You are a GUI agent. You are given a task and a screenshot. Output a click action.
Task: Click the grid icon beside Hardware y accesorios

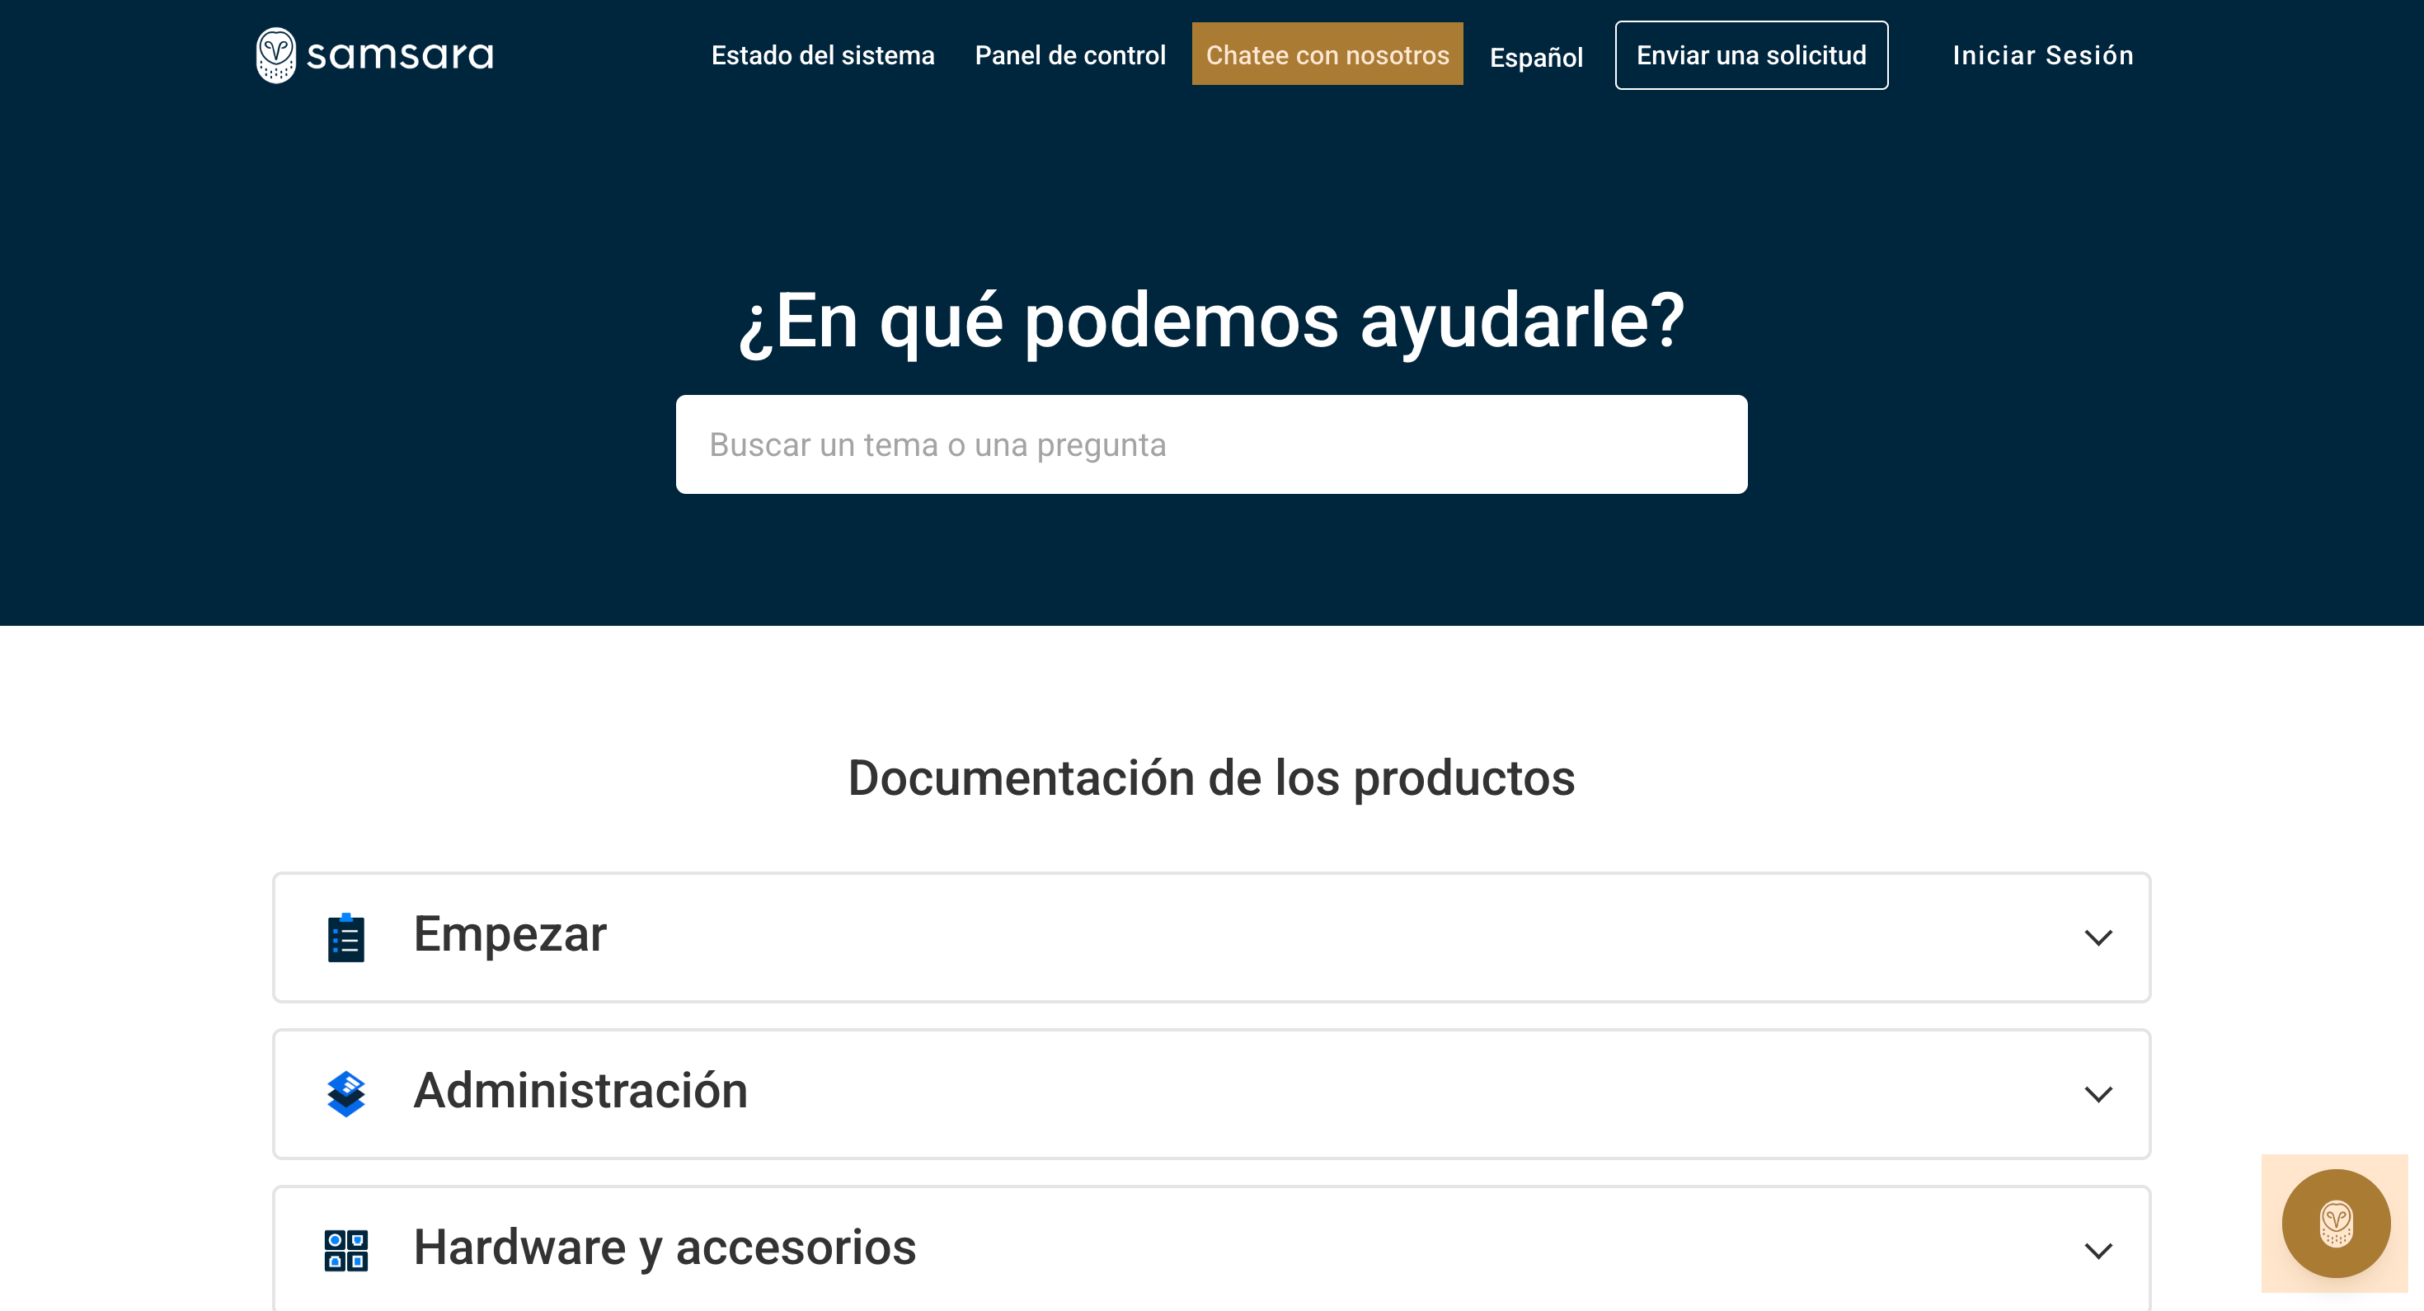[x=345, y=1250]
